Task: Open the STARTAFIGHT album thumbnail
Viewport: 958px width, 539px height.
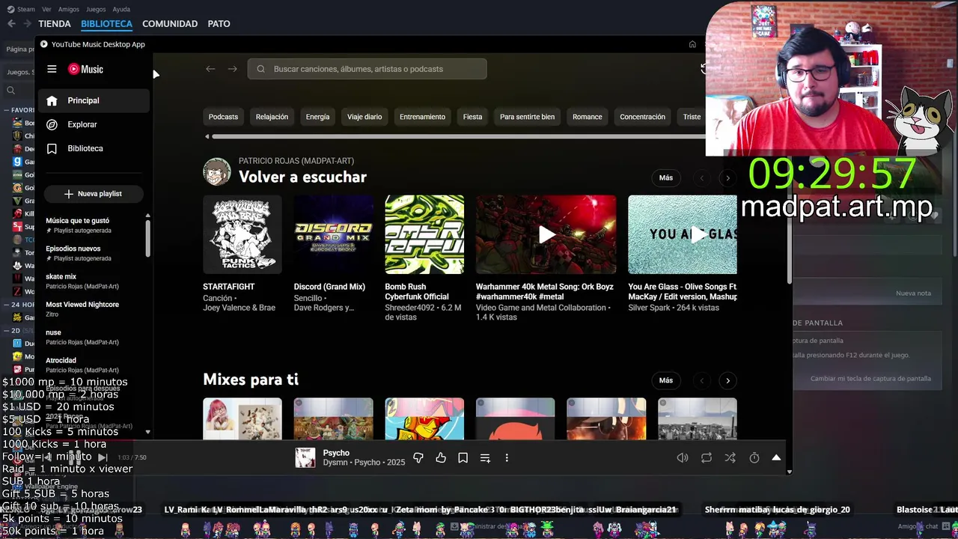Action: click(242, 234)
